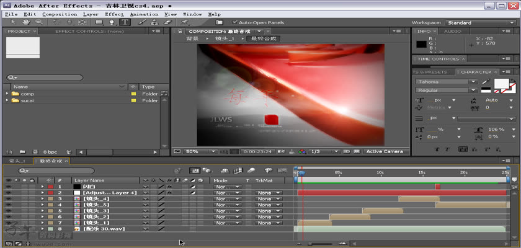Select the Clone Stamp tool
The image size is (521, 248).
(154, 22)
